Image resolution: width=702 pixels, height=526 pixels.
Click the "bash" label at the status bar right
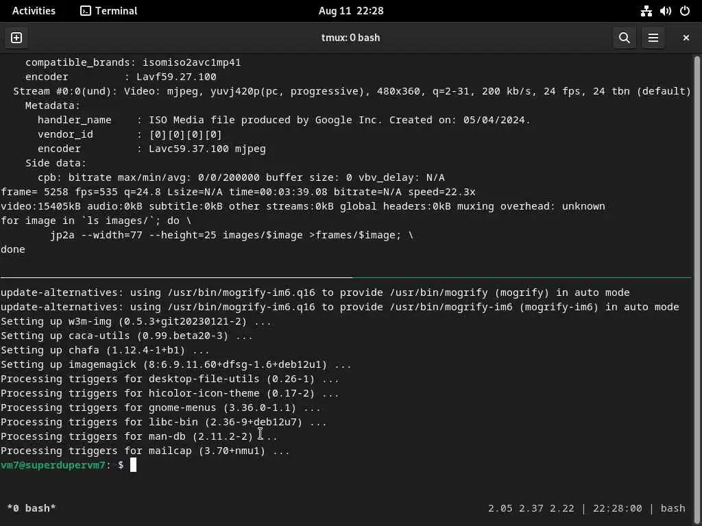(673, 508)
